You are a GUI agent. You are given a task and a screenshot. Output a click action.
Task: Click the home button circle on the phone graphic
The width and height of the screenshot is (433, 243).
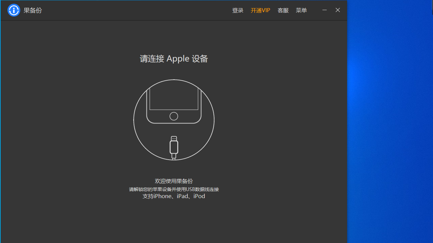[x=174, y=116]
